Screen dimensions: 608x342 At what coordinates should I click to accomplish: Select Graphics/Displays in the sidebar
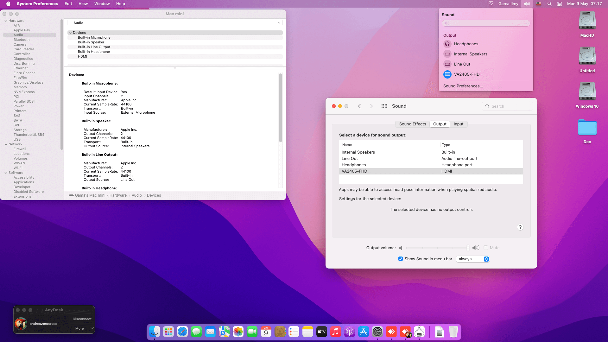coord(28,83)
